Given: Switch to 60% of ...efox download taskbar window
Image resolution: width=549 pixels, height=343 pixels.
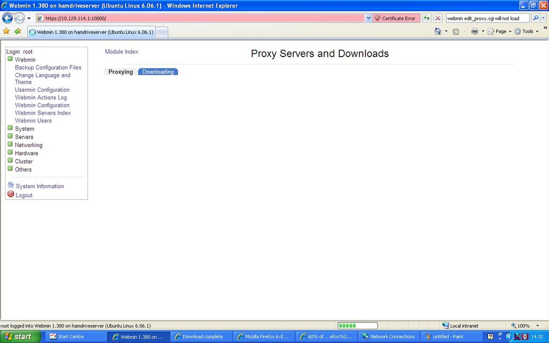Looking at the screenshot, I should coord(326,337).
